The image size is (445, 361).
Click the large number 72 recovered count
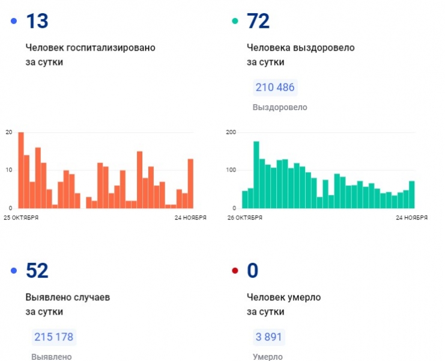pos(258,22)
